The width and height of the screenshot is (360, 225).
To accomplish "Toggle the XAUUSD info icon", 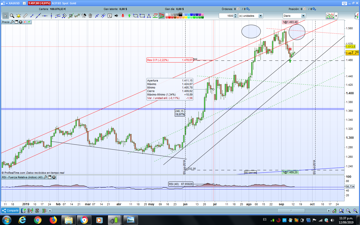I will [24, 3].
